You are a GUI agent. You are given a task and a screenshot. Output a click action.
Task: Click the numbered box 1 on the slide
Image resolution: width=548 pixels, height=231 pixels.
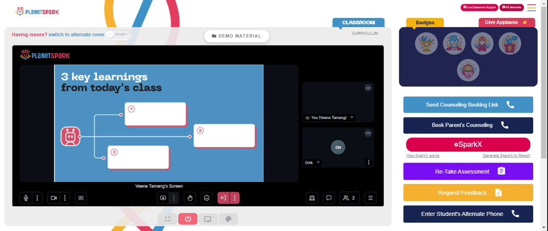tap(156, 114)
